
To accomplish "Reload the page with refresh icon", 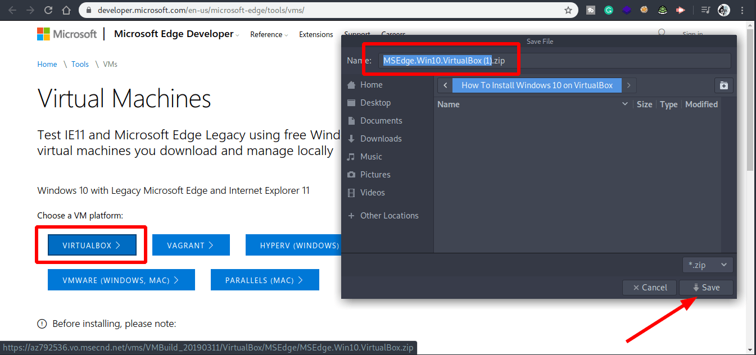I will (48, 10).
